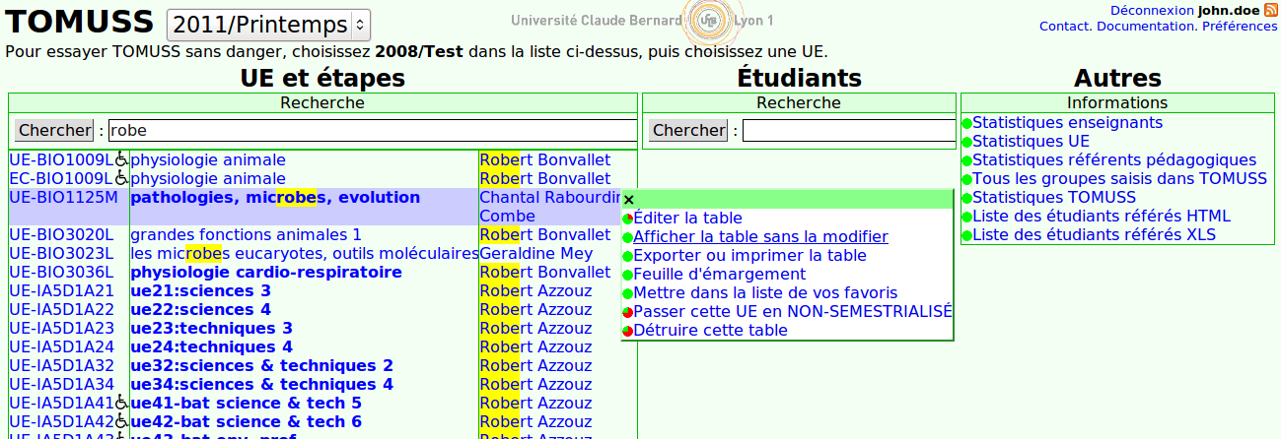
Task: Open Liste des étudiants référés XLS
Action: coord(1094,235)
